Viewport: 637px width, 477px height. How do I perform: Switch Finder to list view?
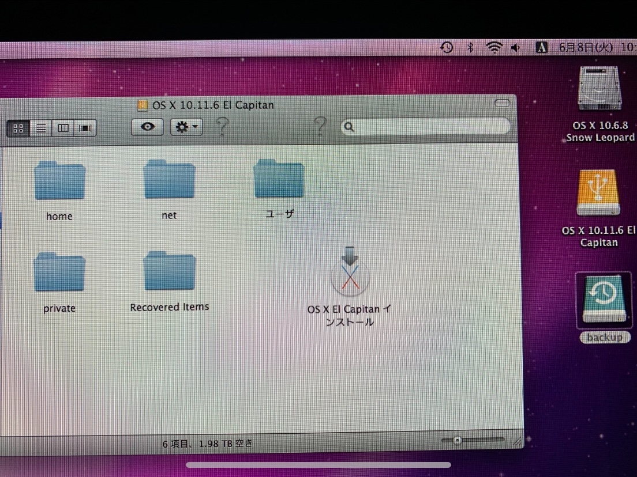click(x=41, y=128)
